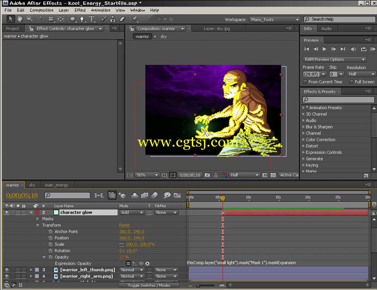Switch to the Audio panel tab
The height and width of the screenshot is (290, 377).
pyautogui.click(x=326, y=29)
